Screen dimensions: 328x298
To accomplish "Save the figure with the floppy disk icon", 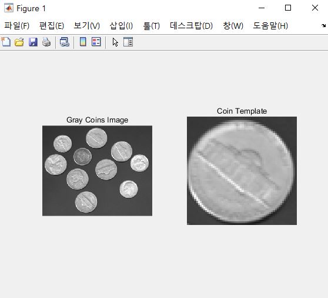I will (33, 42).
